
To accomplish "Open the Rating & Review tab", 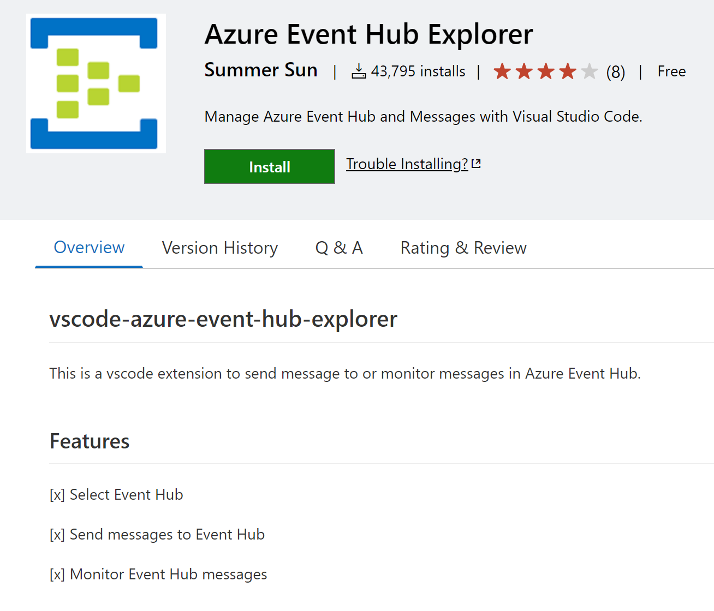I will pyautogui.click(x=463, y=248).
